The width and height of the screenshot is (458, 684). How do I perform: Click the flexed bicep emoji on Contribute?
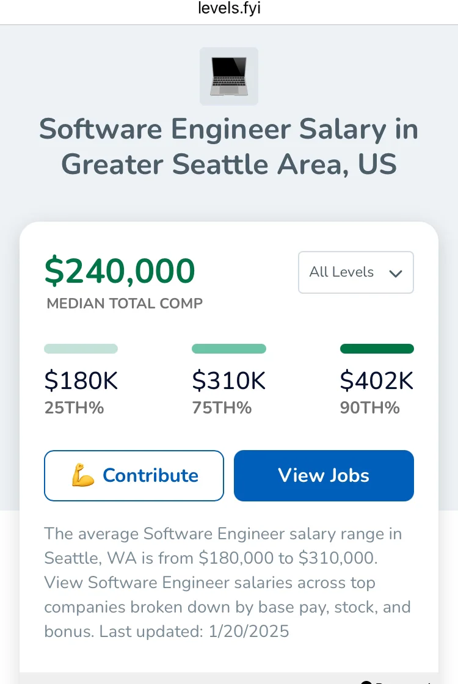click(83, 476)
